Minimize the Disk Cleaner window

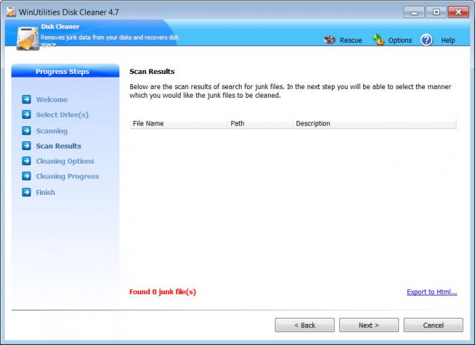coord(414,12)
